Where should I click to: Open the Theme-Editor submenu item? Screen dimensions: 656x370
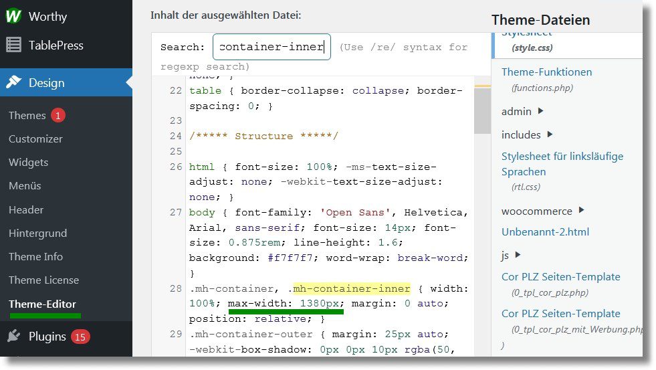tap(42, 304)
